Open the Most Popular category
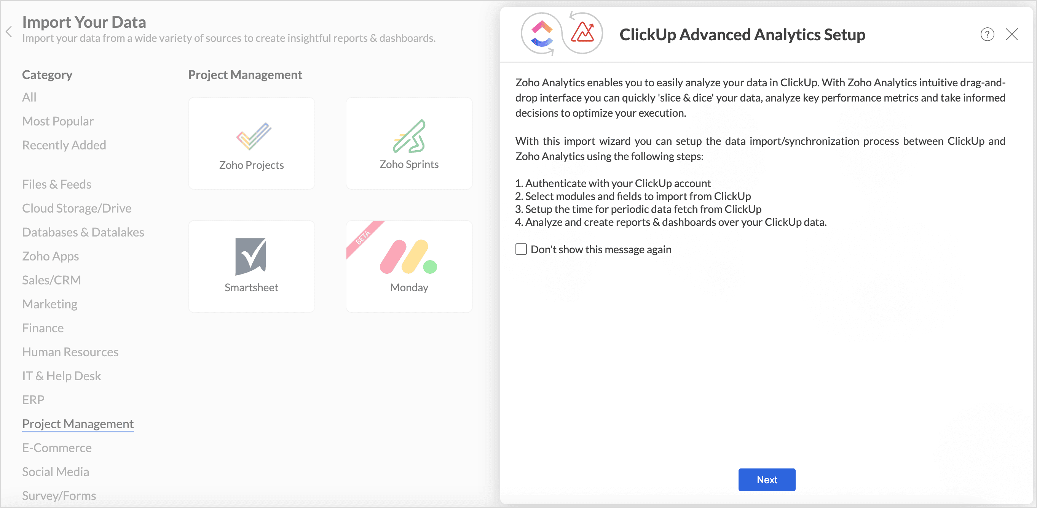 (x=58, y=121)
